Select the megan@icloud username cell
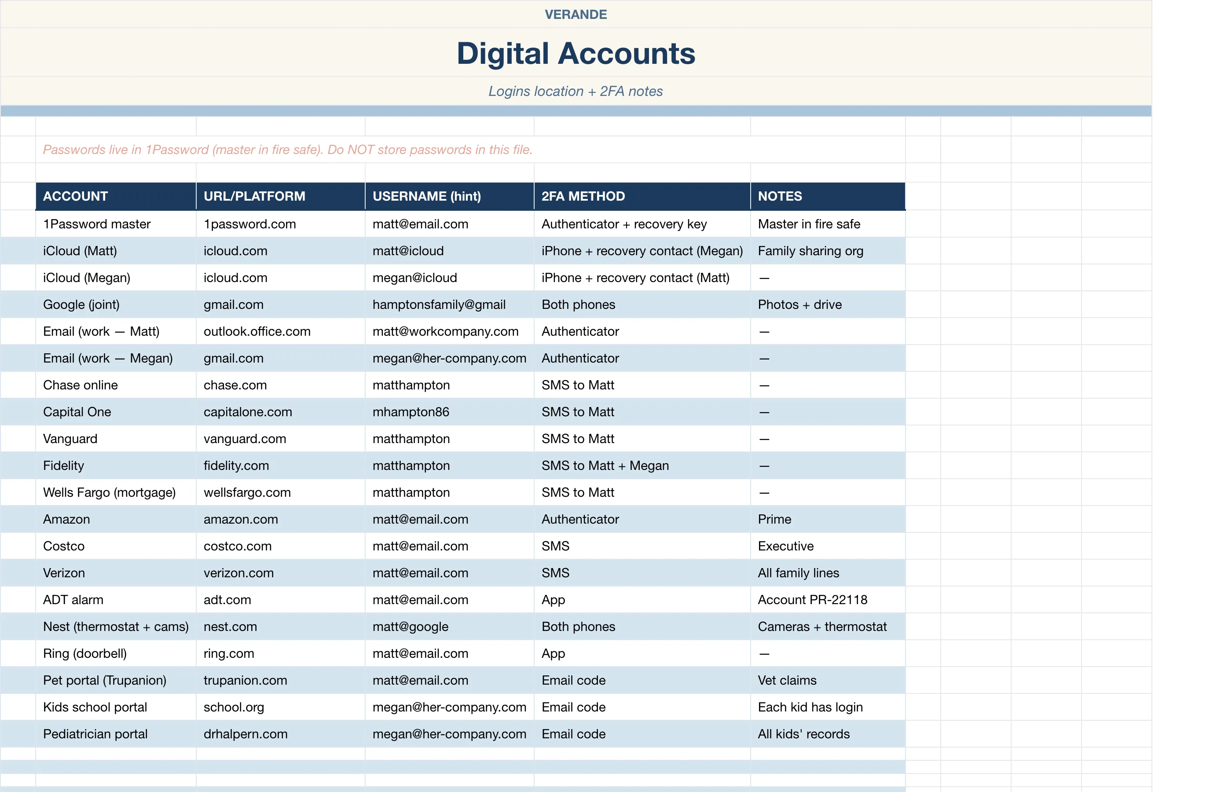Image resolution: width=1232 pixels, height=792 pixels. tap(450, 277)
